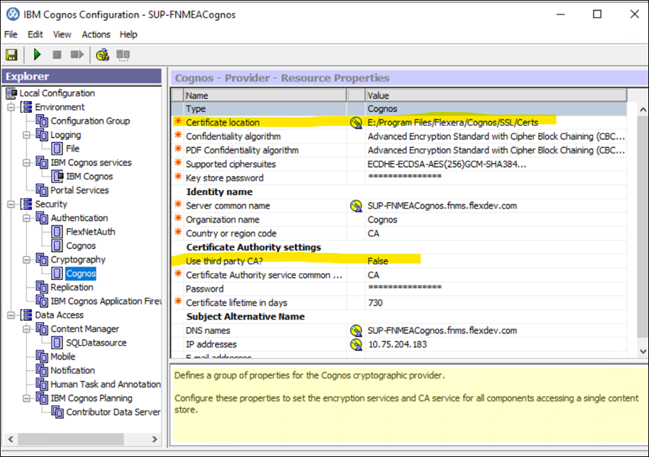Click the Restart service toolbar icon
The height and width of the screenshot is (457, 649).
77,55
